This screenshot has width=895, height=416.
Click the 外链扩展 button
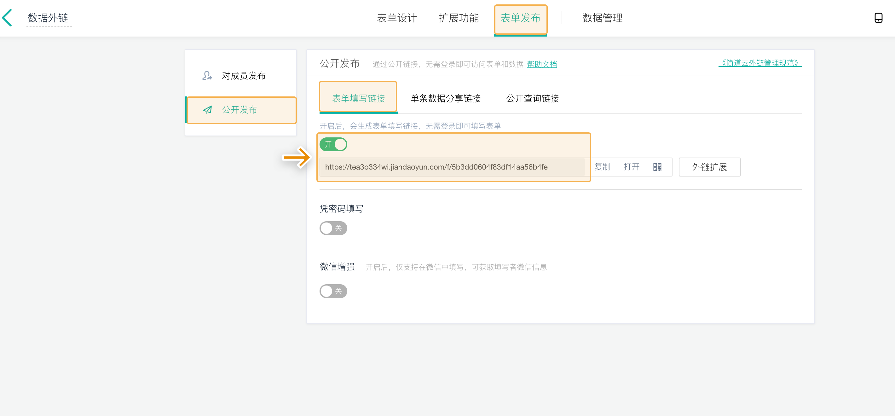(x=709, y=167)
